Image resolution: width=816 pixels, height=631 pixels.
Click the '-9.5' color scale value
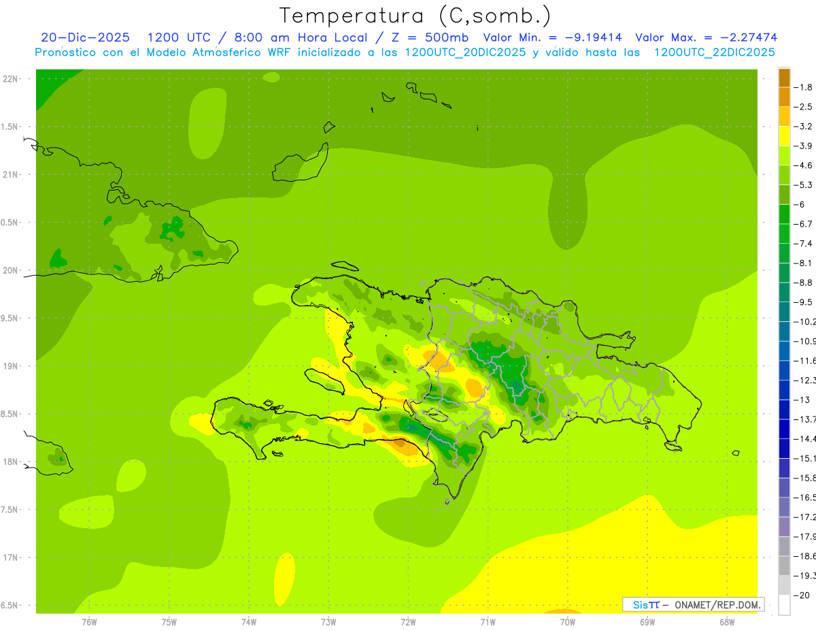coord(804,302)
